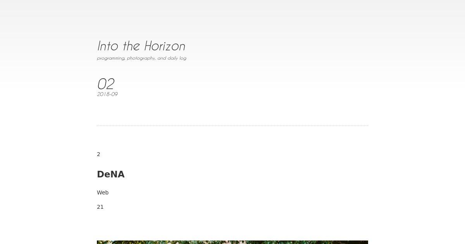Select the Web paragraph text
The image size is (465, 244).
pos(103,192)
